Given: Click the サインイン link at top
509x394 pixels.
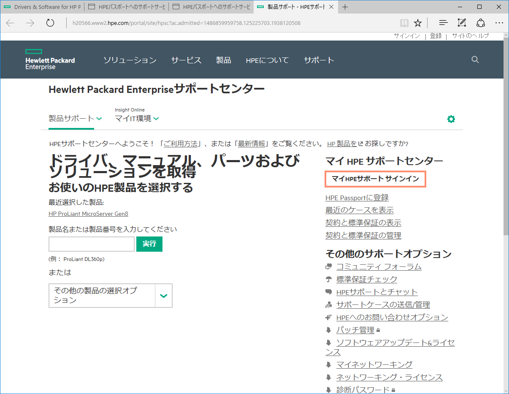Looking at the screenshot, I should coord(407,36).
